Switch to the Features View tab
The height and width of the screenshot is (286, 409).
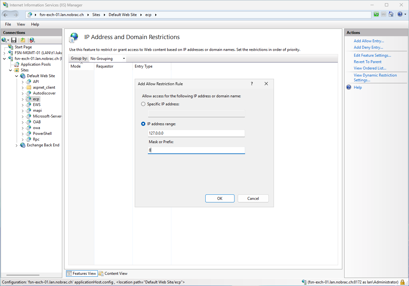pos(81,274)
